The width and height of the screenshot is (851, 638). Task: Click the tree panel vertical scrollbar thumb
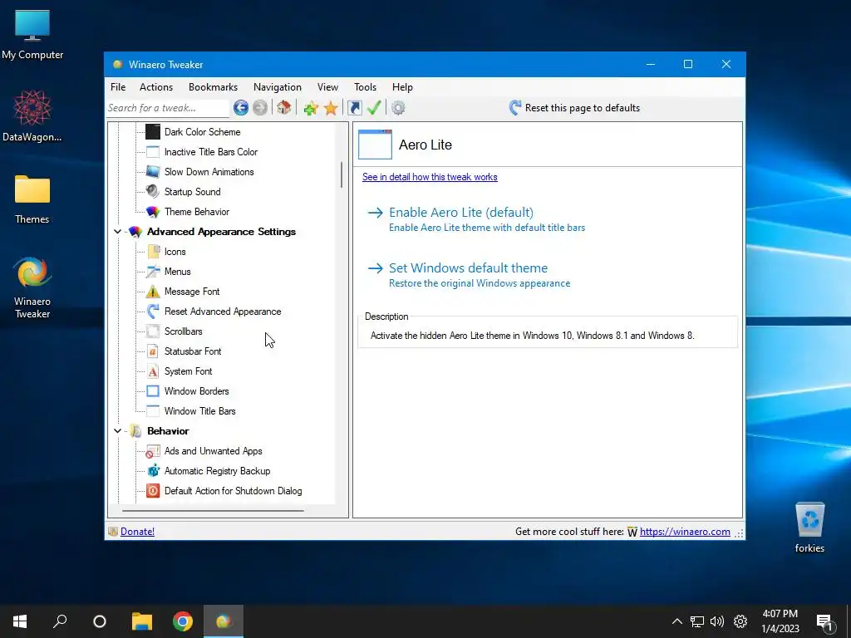(x=342, y=174)
